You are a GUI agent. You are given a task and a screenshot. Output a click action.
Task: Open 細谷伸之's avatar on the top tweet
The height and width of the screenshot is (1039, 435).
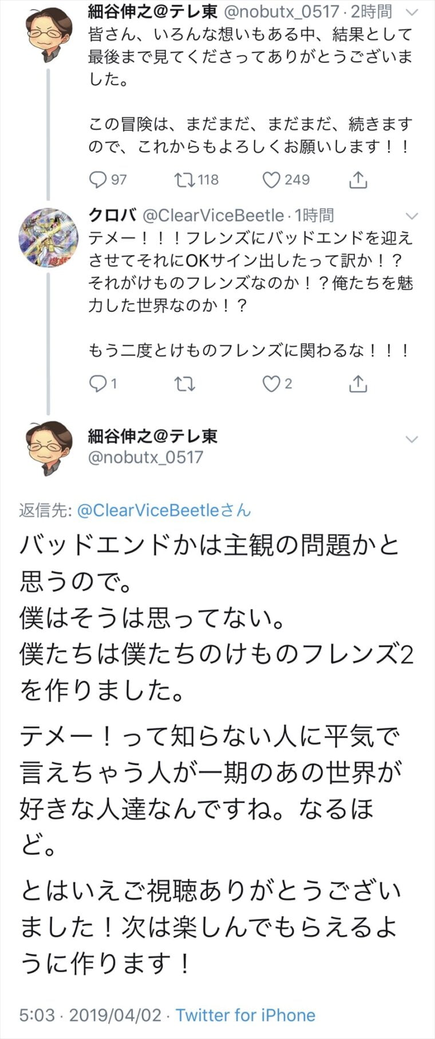pyautogui.click(x=49, y=34)
